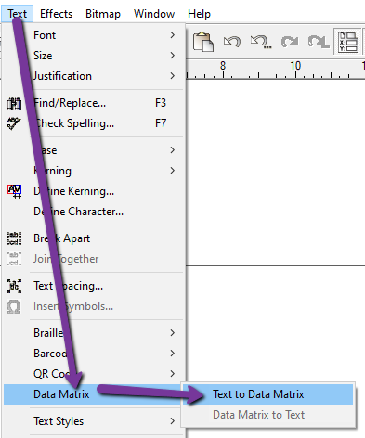
Task: Expand the Kerning submenu
Action: 95,171
